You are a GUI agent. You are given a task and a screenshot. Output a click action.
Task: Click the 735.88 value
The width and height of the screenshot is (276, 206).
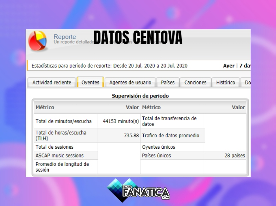click(131, 135)
